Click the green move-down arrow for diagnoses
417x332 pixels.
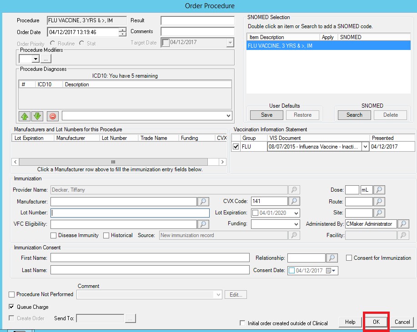click(x=37, y=116)
